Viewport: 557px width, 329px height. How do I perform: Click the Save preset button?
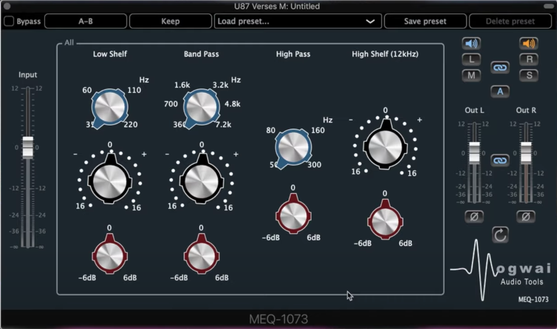pyautogui.click(x=425, y=21)
